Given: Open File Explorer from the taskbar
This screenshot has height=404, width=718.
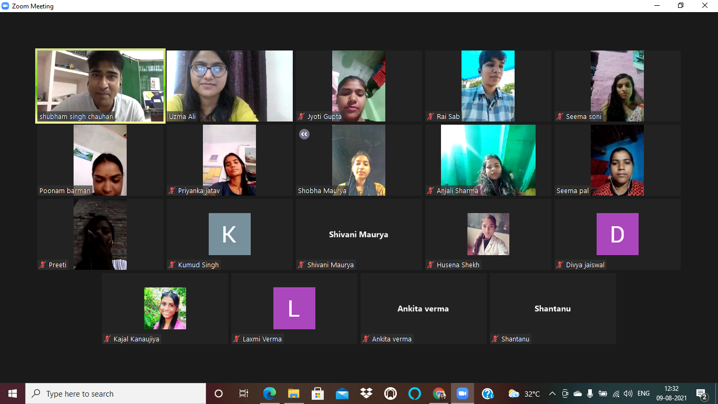Looking at the screenshot, I should pos(293,393).
